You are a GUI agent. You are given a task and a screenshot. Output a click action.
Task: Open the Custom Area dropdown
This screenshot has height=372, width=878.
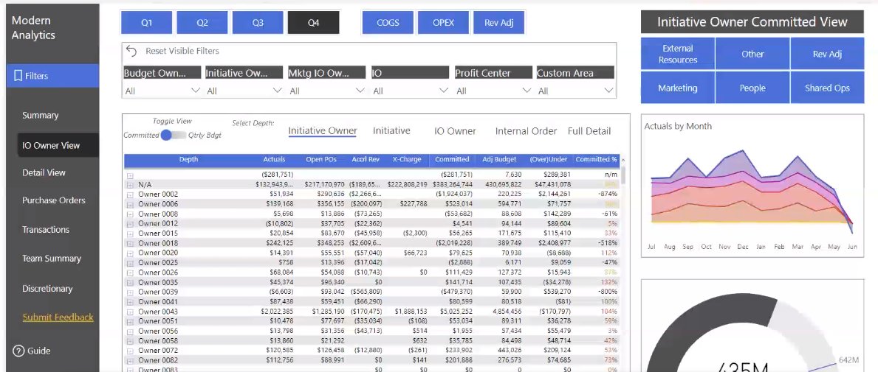(575, 91)
